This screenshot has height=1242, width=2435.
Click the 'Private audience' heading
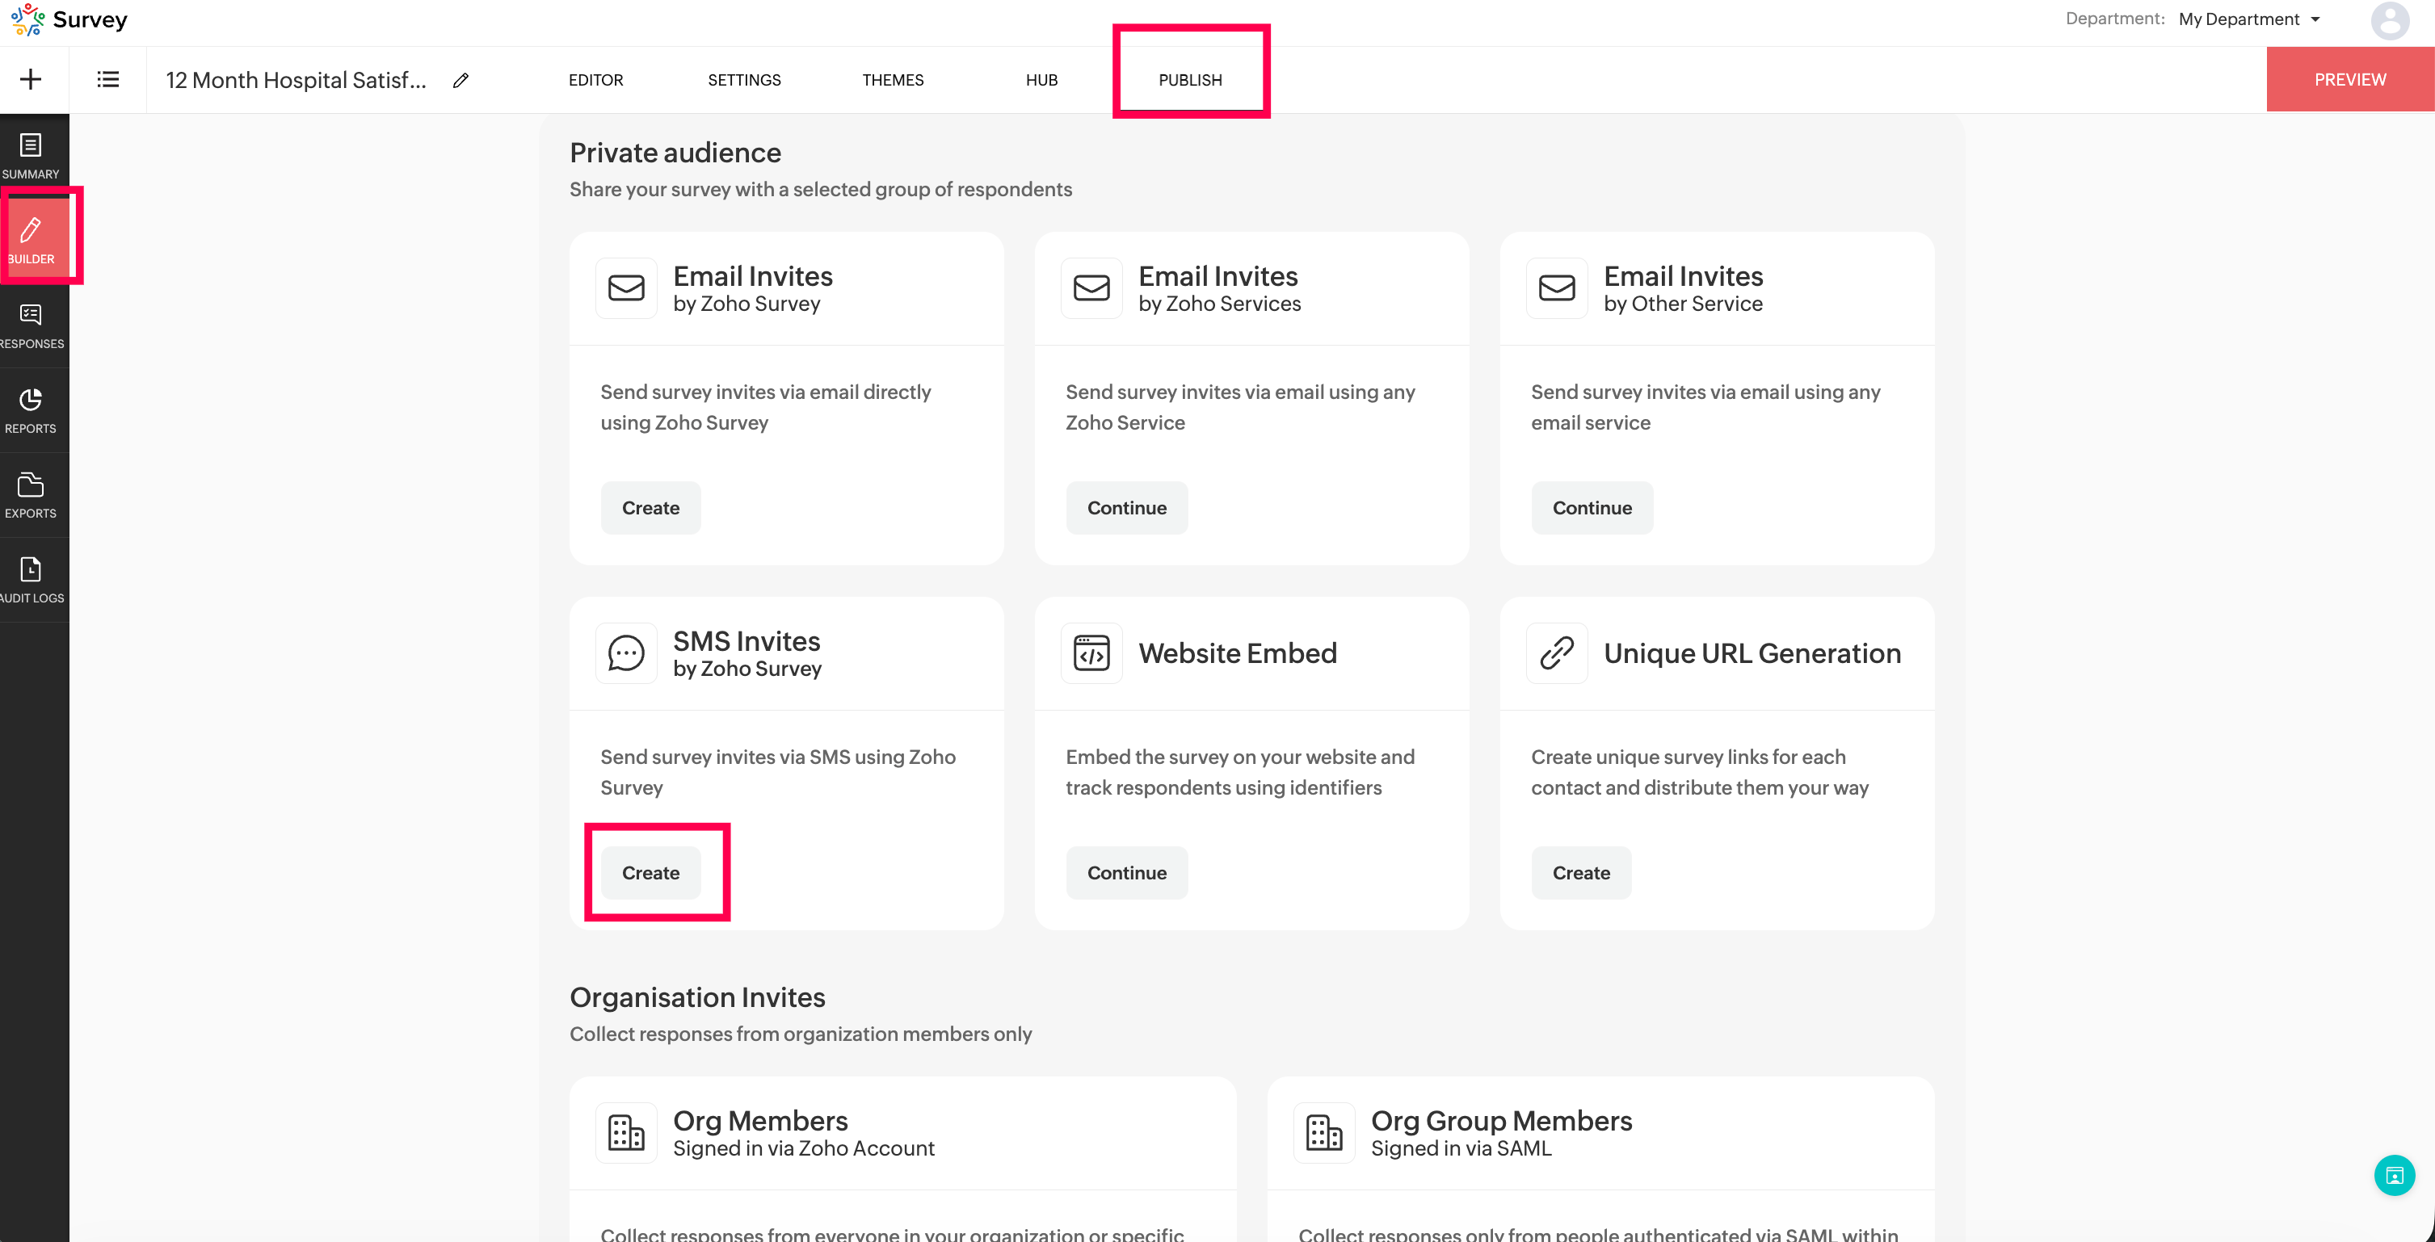(675, 152)
